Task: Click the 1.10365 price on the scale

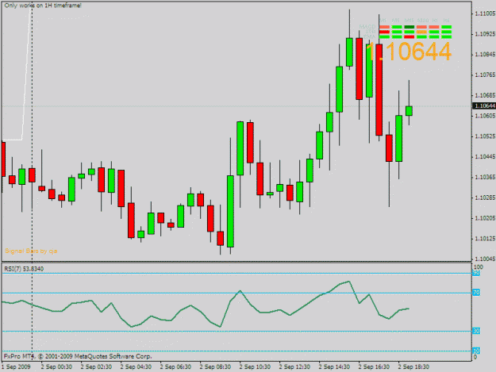Action: [485, 177]
